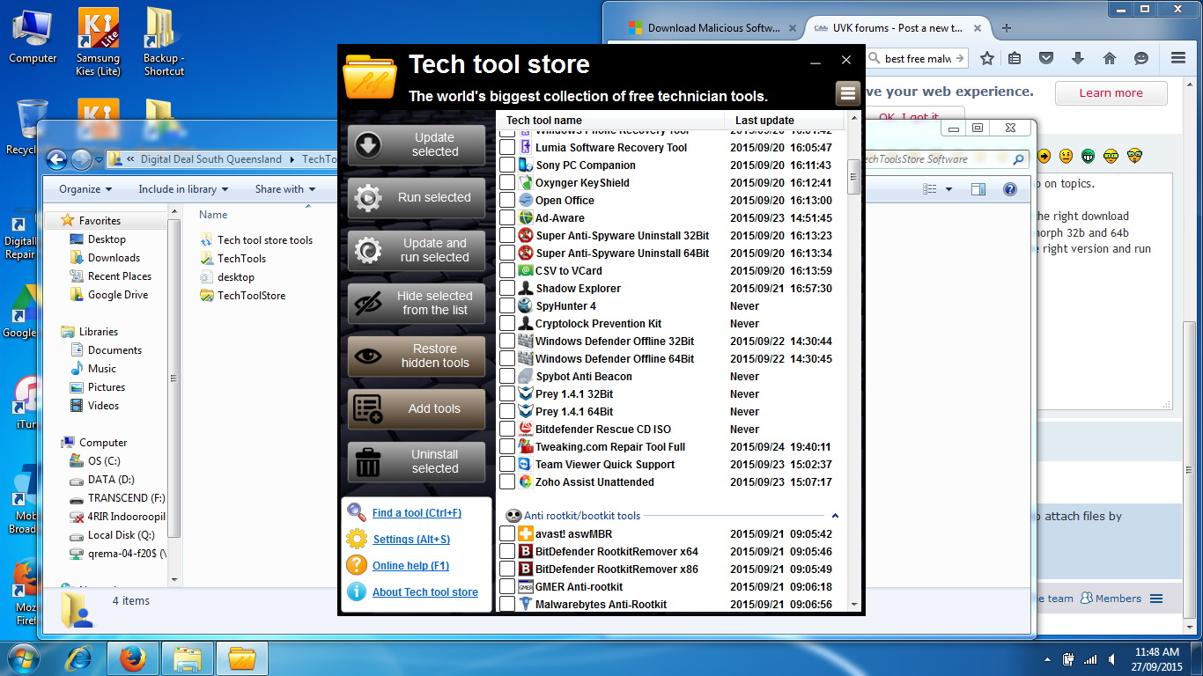Click the Firefox home icon in the browser toolbar
The width and height of the screenshot is (1203, 676).
pos(1110,58)
